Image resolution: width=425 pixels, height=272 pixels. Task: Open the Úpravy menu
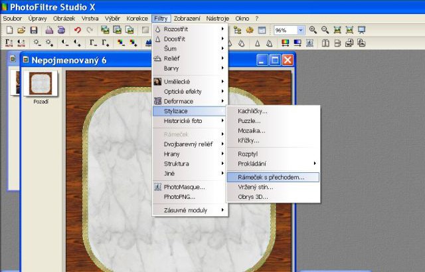point(37,19)
